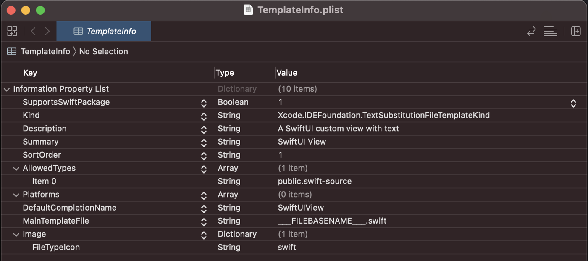Select the Item 0 row
This screenshot has width=588, height=261.
point(44,182)
